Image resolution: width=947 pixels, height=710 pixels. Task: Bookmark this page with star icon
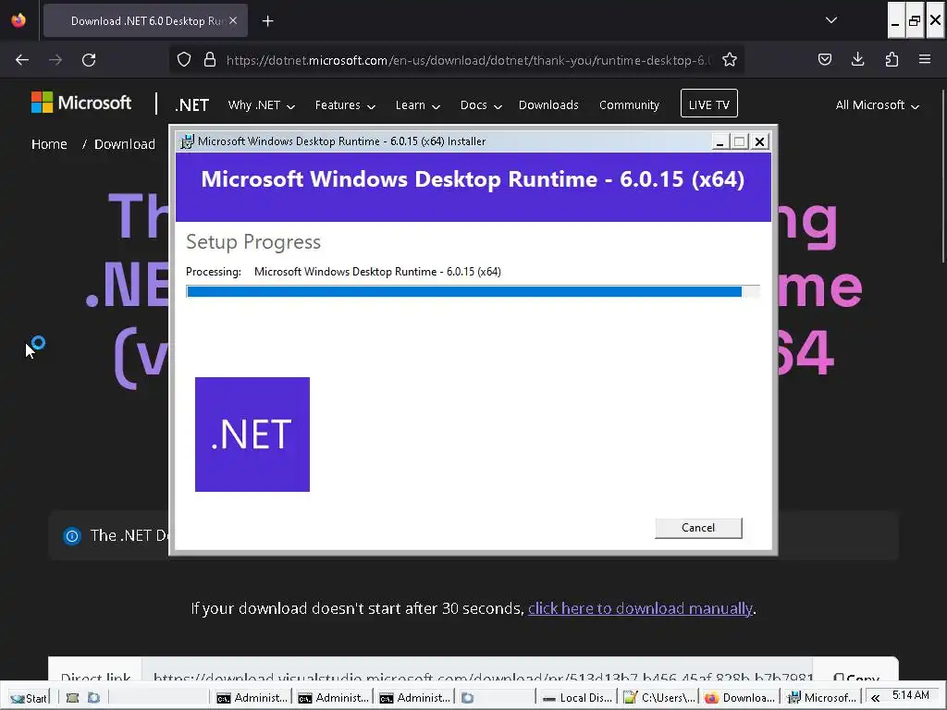click(730, 60)
